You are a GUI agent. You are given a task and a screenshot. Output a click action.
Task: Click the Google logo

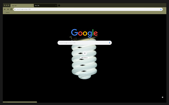(84, 33)
